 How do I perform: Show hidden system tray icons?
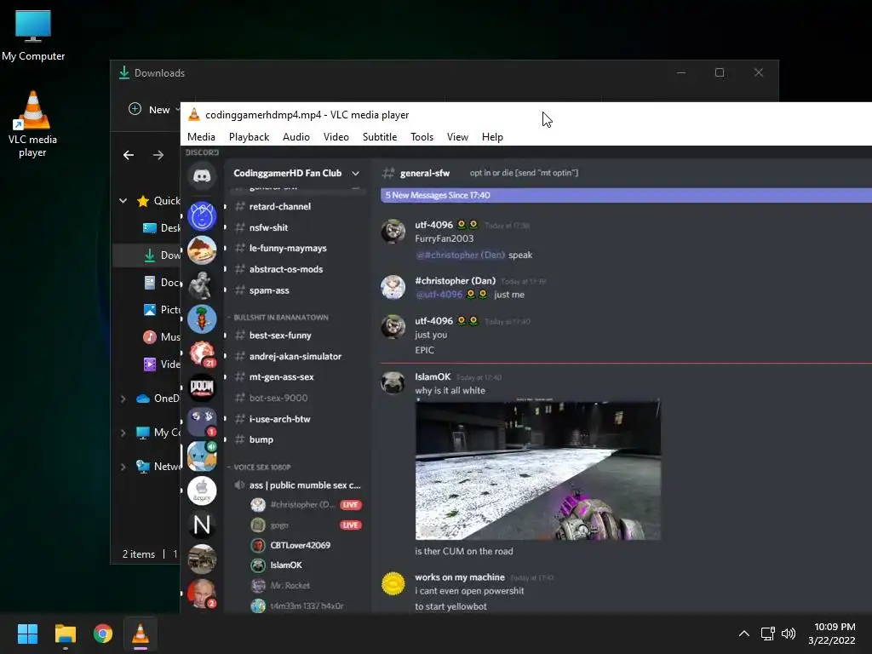pyautogui.click(x=744, y=634)
